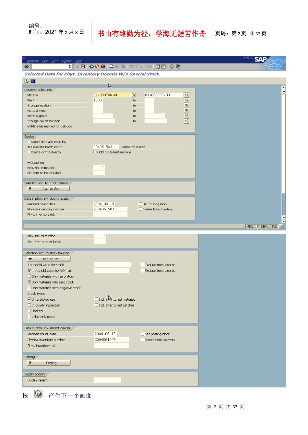The width and height of the screenshot is (308, 435).
Task: Click the upper Planned count date field
Action: tap(104, 204)
